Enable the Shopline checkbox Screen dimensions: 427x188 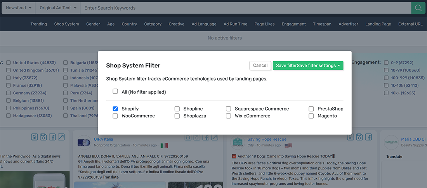tap(177, 109)
